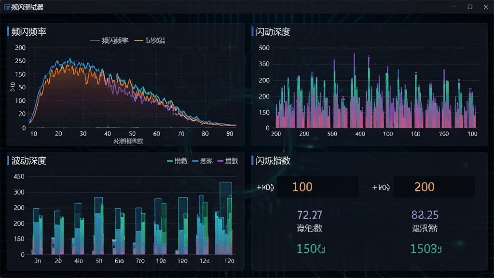This screenshot has width=494, height=278.
Task: Click the 400 x-axis label in 闪动深度
Action: [x=360, y=134]
